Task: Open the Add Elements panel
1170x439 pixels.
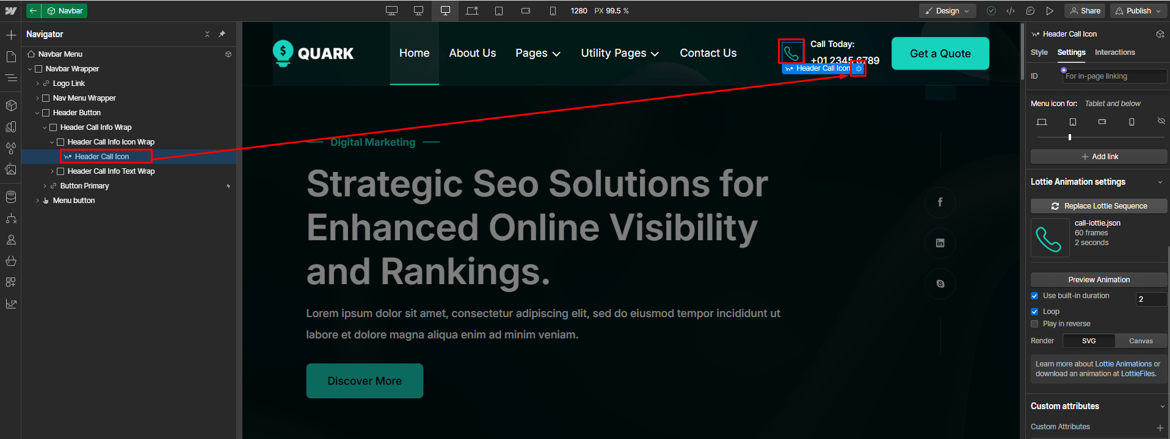Action: click(11, 35)
